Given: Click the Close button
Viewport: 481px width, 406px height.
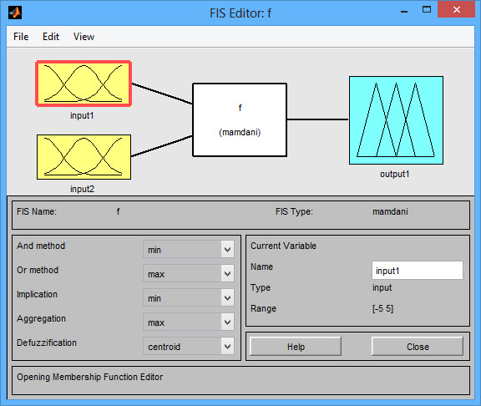Looking at the screenshot, I should coord(418,347).
